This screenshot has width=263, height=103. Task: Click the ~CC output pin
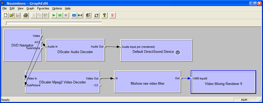pos(100,85)
